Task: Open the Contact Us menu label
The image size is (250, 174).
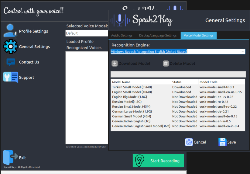Action: coord(29,62)
